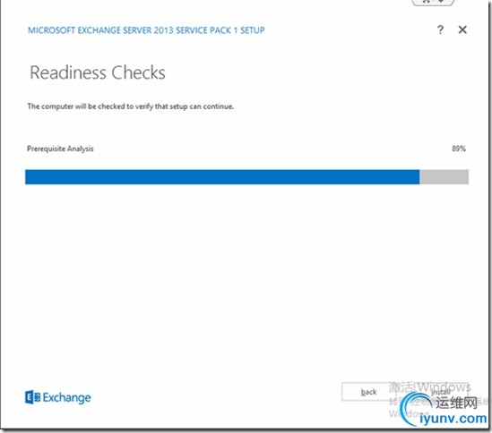Click the Prerequisite Analysis progress bar
Image resolution: width=492 pixels, height=433 pixels.
click(x=247, y=177)
